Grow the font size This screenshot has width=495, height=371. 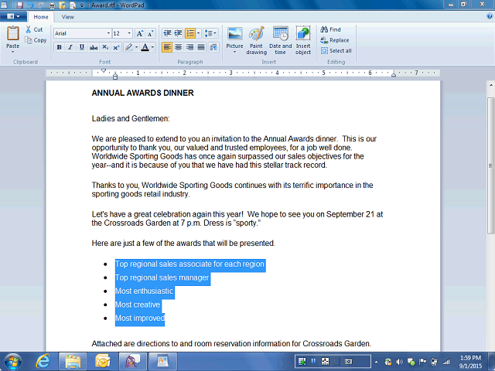click(x=139, y=33)
